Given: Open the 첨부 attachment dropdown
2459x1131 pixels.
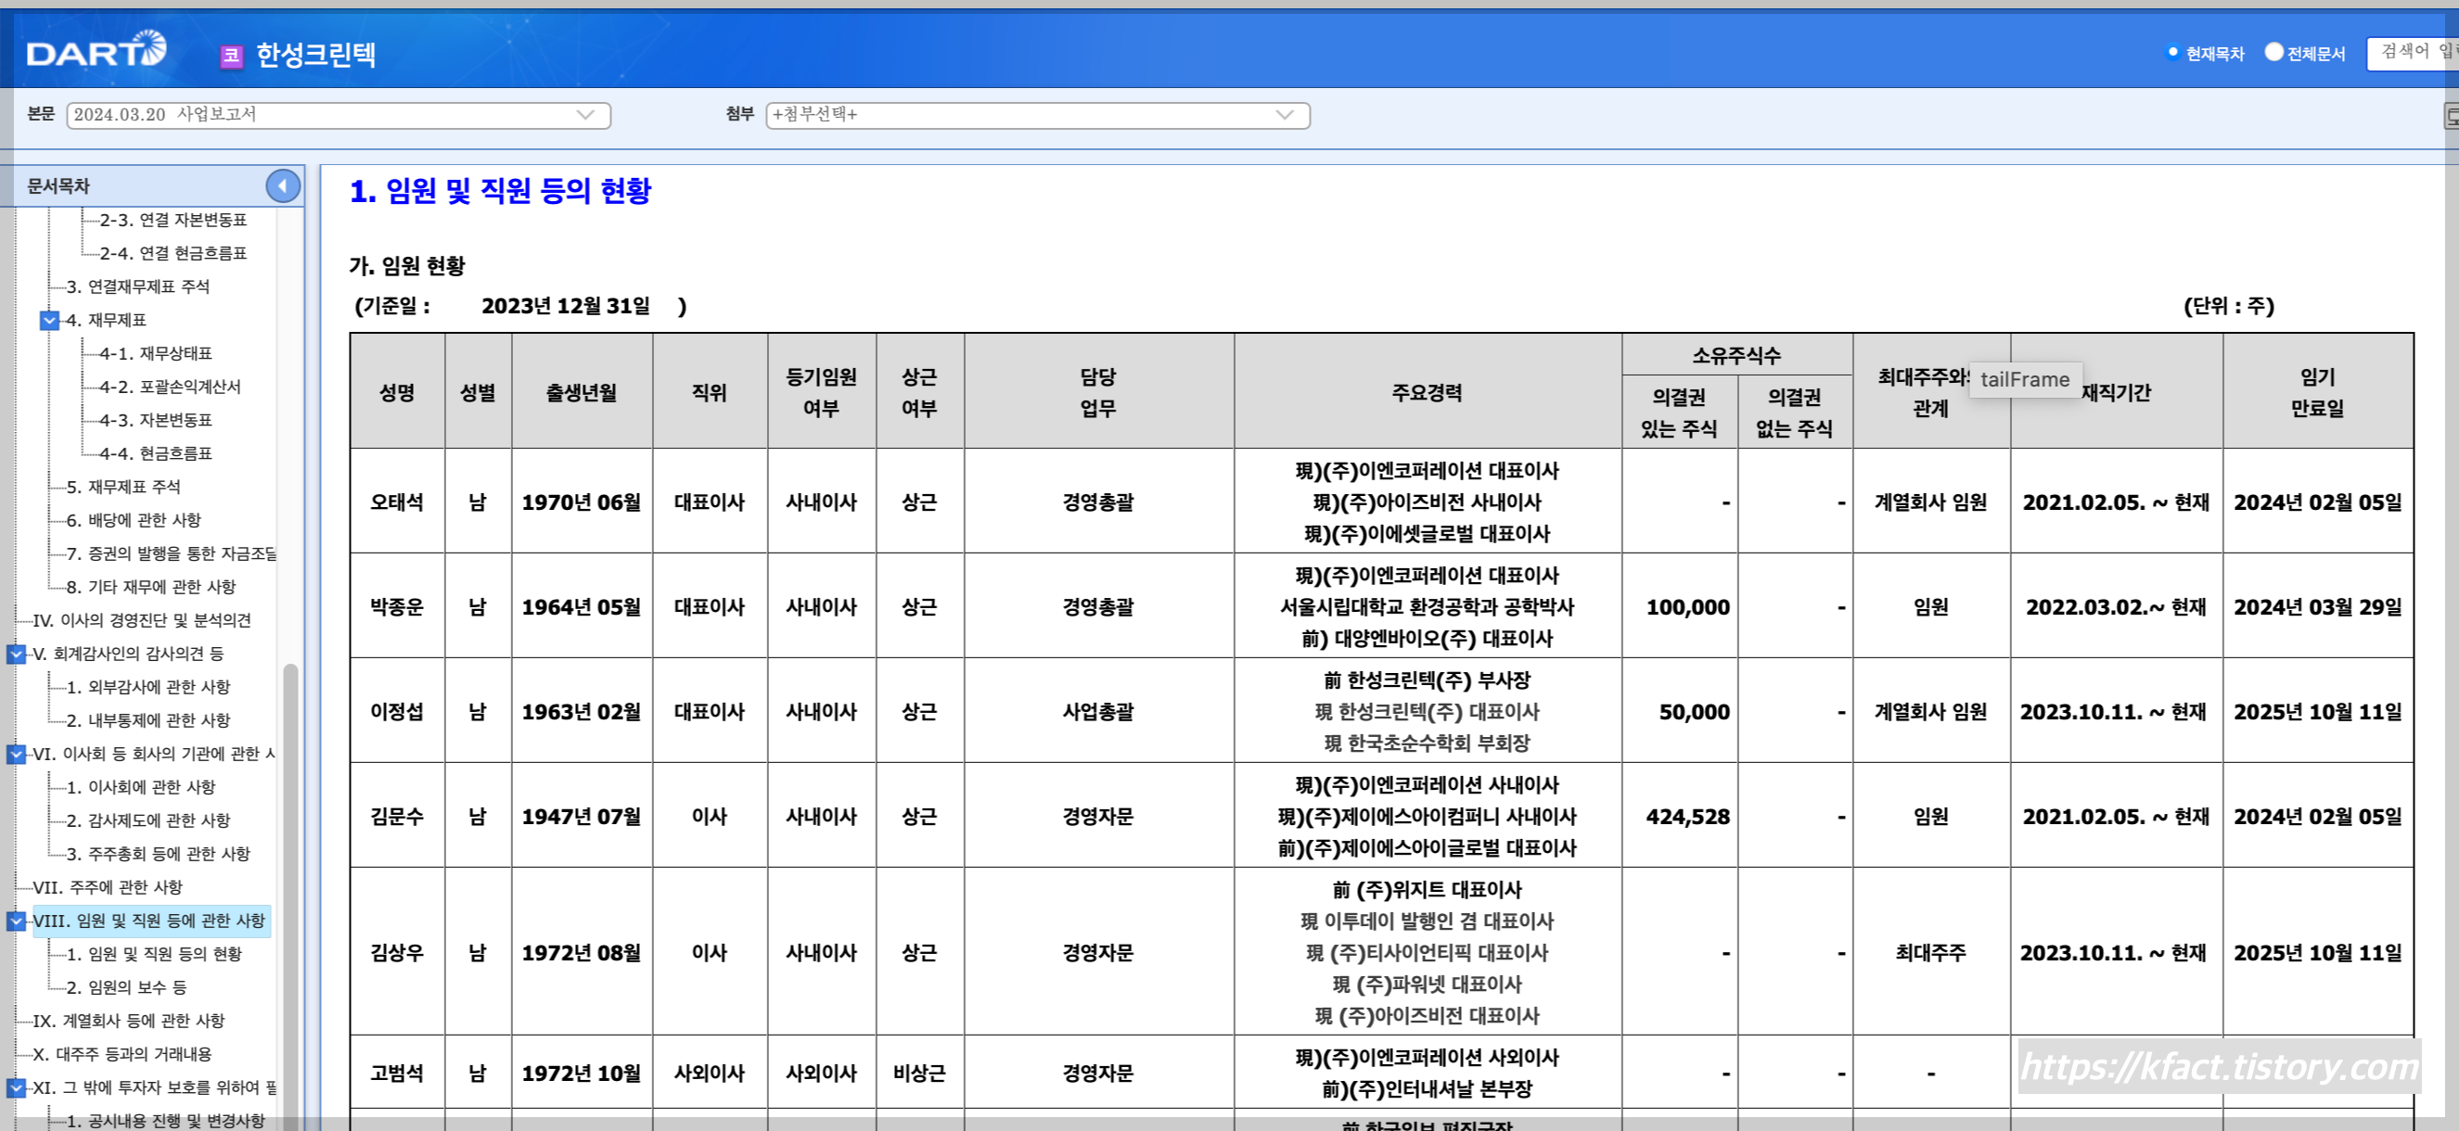Looking at the screenshot, I should click(1037, 115).
